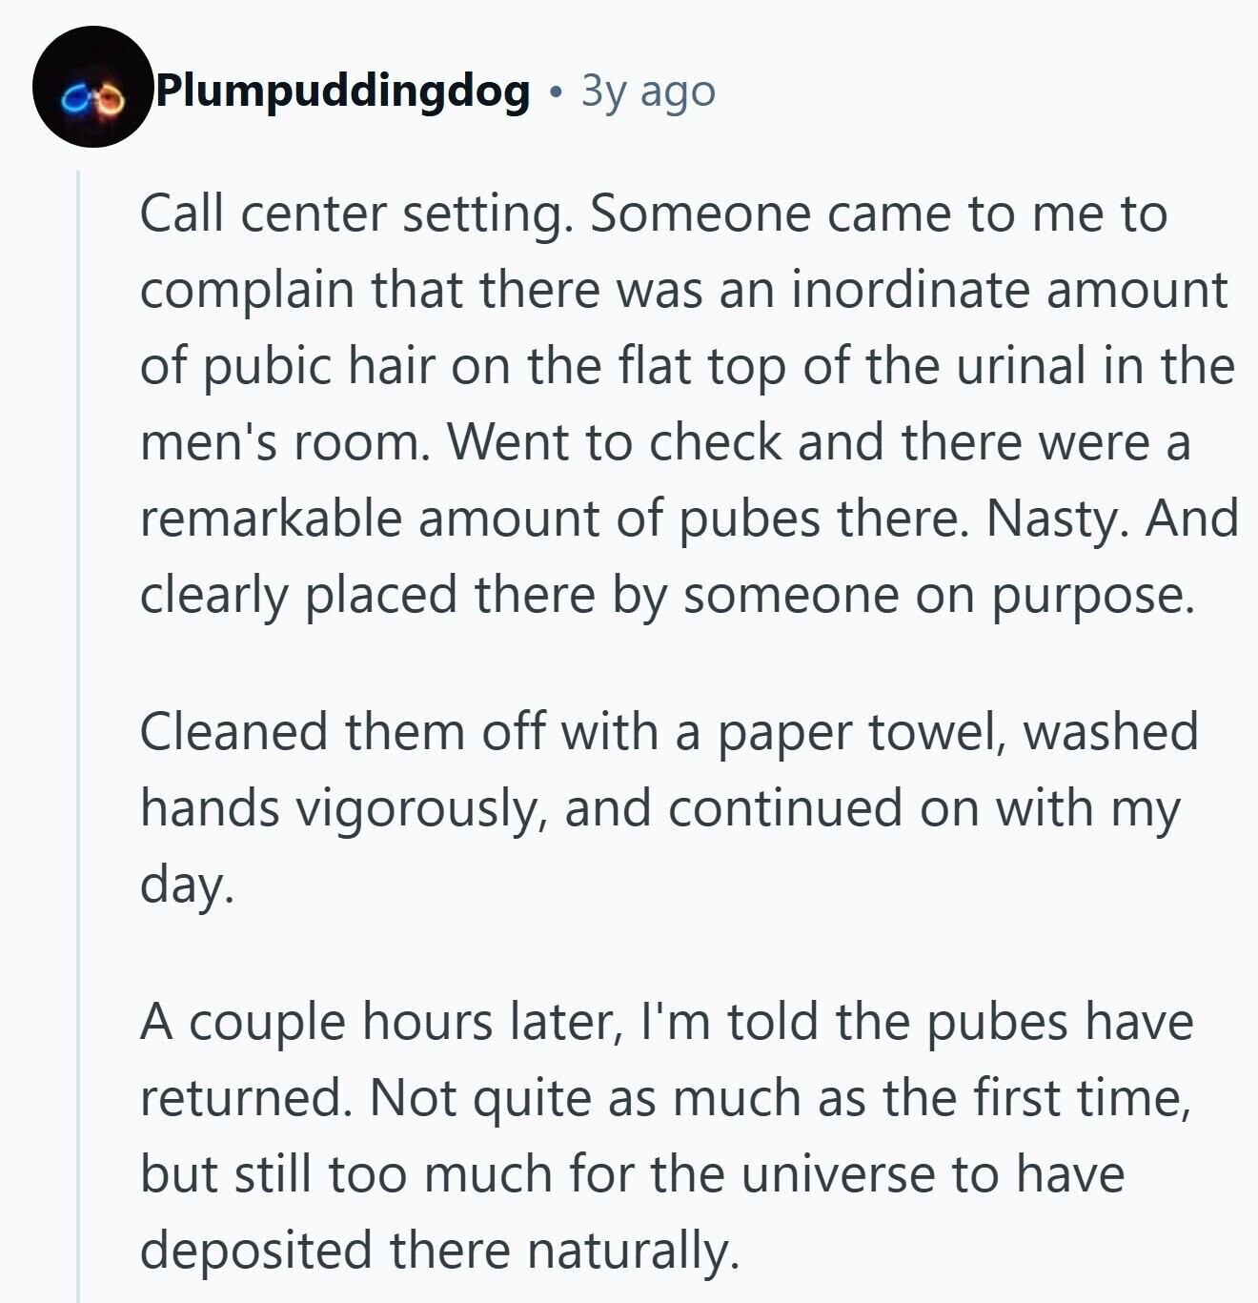1258x1303 pixels.
Task: Click the word "complain" in the first paragraph
Action: click(247, 290)
